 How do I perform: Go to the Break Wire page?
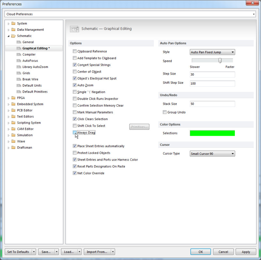(30, 79)
